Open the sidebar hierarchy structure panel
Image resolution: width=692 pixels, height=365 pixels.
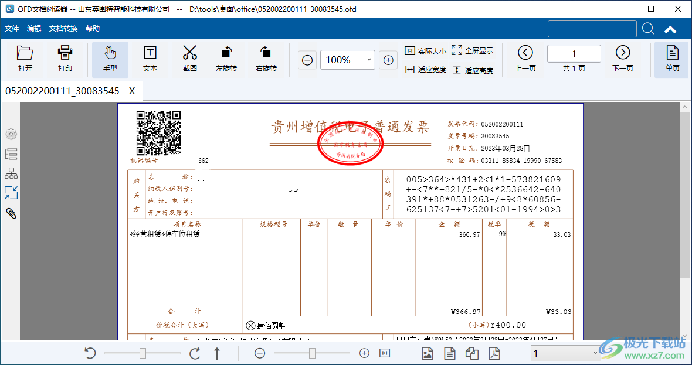click(x=11, y=173)
